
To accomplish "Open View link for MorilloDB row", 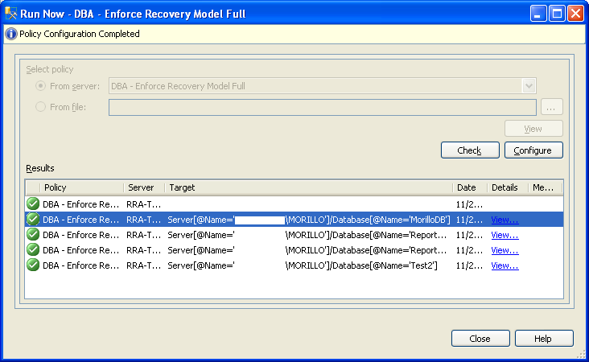I will point(505,220).
